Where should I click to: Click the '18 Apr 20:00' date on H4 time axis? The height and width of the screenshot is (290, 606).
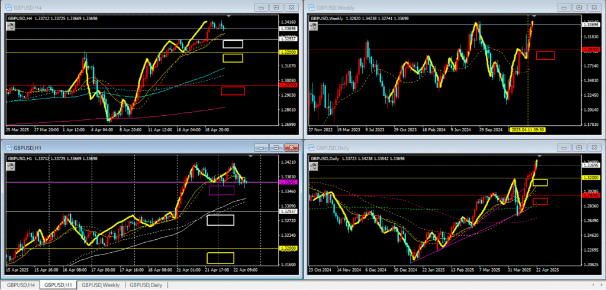(x=217, y=130)
